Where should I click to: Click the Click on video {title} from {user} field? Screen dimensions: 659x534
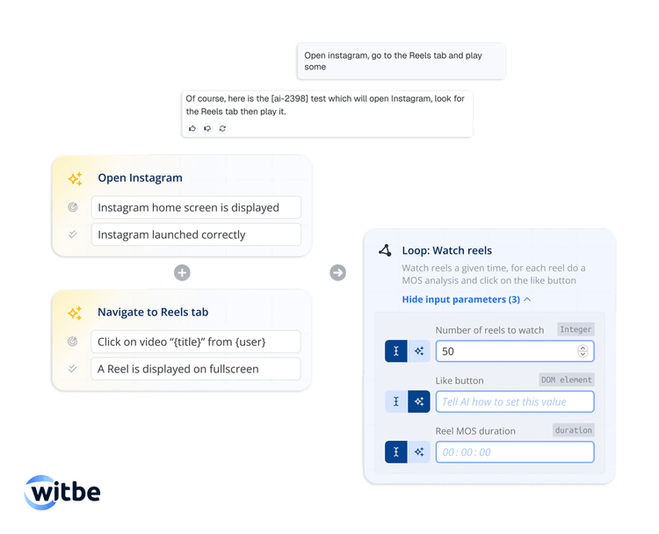point(196,342)
